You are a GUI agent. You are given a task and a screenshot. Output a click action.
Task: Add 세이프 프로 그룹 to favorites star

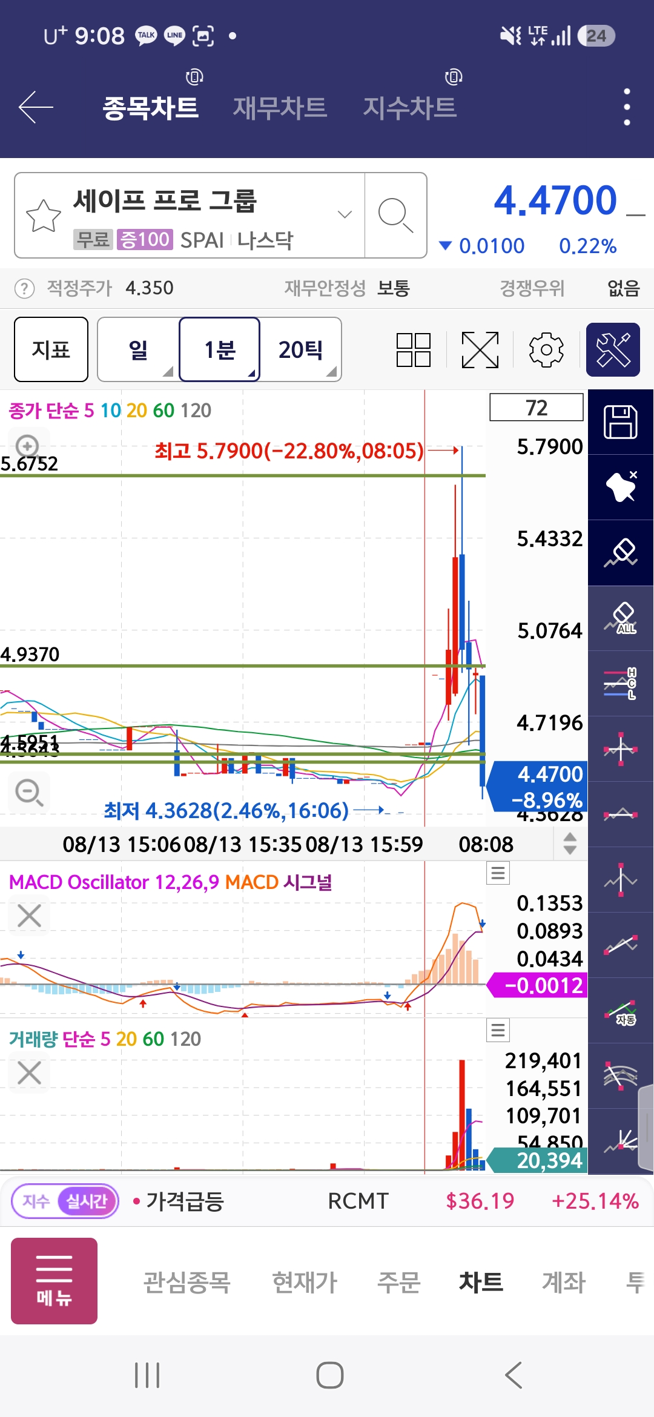pos(44,216)
